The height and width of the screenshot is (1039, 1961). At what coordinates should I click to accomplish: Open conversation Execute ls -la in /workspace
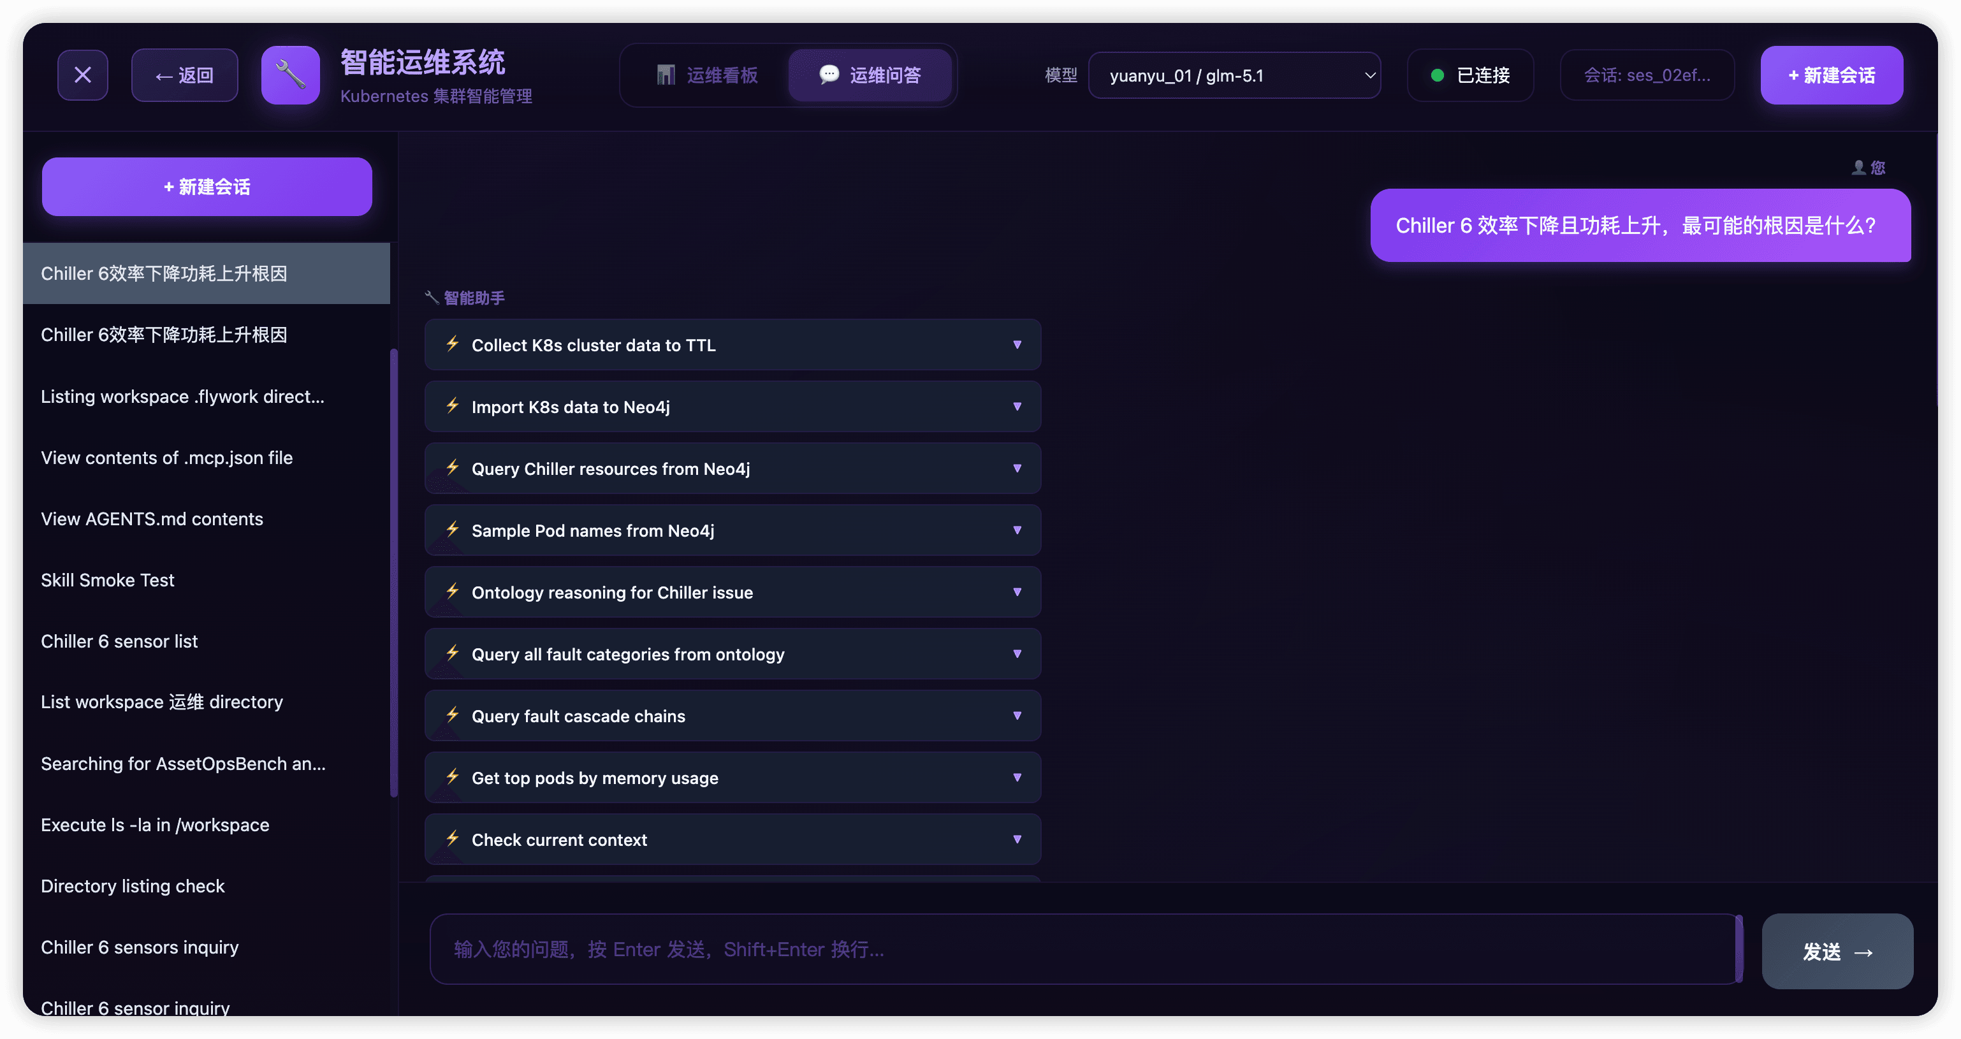tap(207, 824)
